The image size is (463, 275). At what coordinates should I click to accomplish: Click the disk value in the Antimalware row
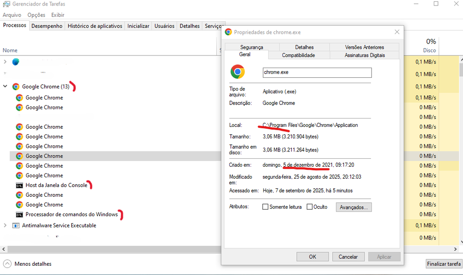pos(426,225)
